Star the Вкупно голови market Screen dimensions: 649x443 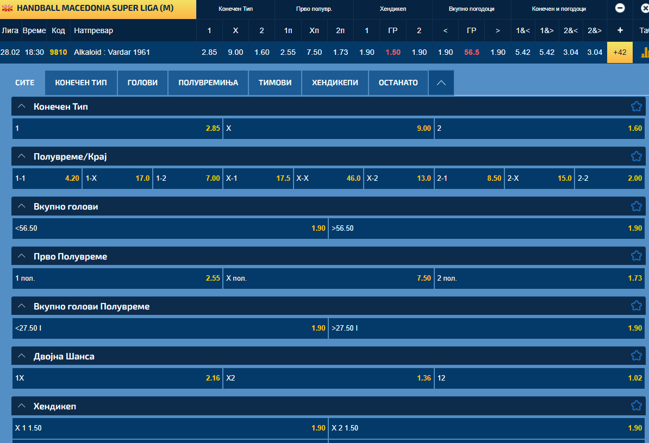636,206
